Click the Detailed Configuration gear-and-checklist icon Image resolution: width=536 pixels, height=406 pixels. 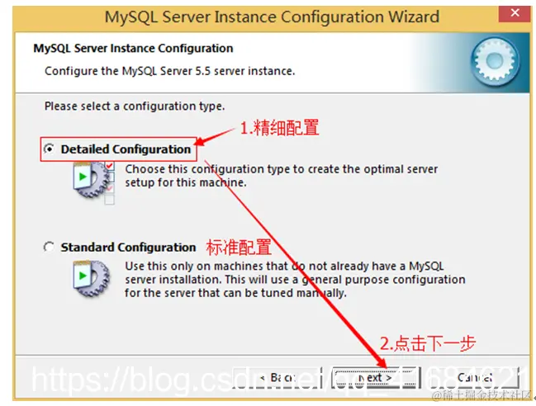pos(93,182)
